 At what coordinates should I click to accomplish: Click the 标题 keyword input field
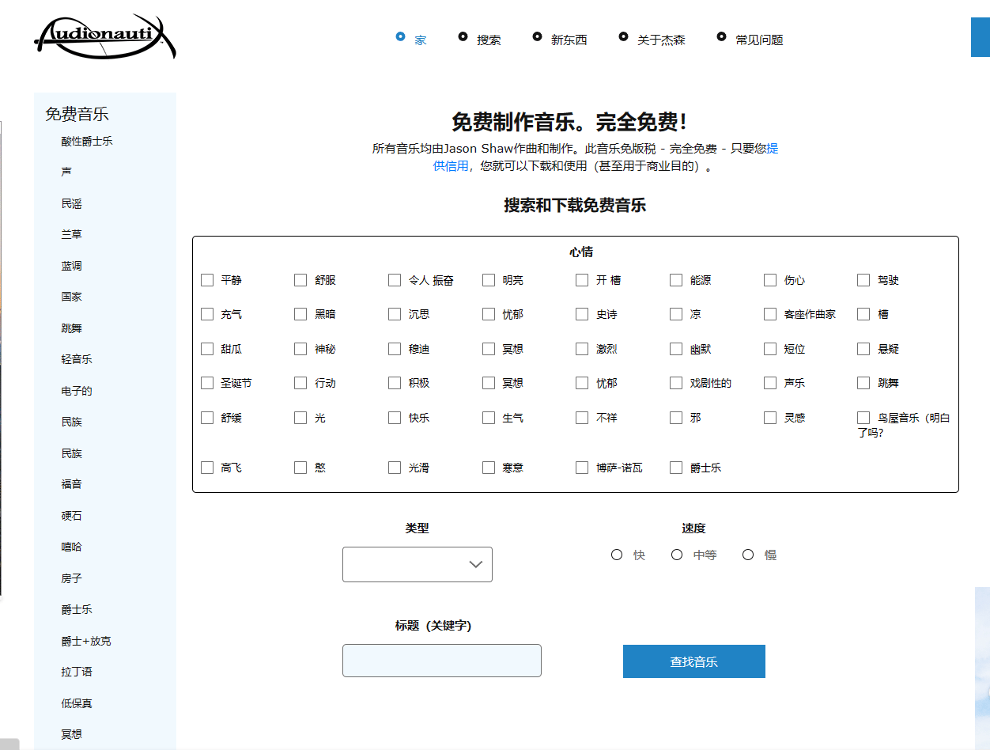(x=441, y=661)
